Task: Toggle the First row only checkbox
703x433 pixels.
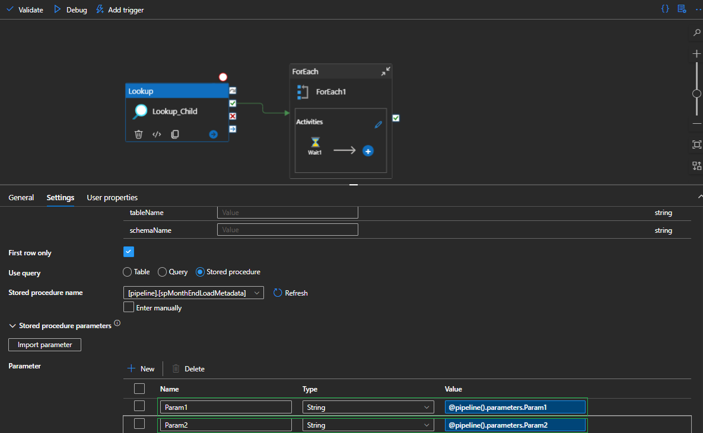Action: (129, 252)
